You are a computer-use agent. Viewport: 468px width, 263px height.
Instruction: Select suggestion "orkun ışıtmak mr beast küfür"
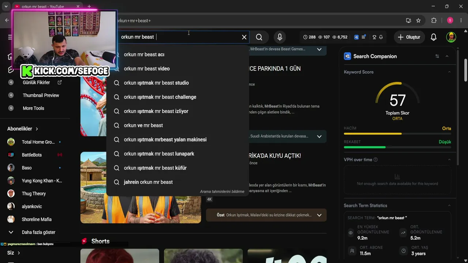[x=178, y=168]
